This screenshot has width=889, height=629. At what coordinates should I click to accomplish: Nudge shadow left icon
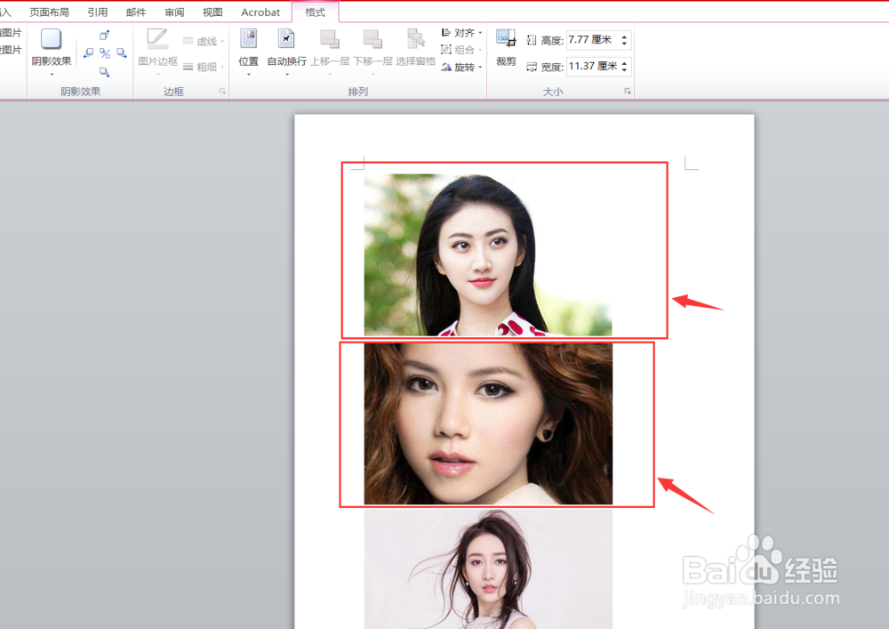88,53
